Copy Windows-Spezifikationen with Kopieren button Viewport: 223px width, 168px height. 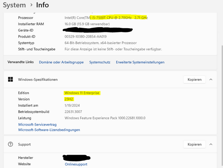[194, 80]
